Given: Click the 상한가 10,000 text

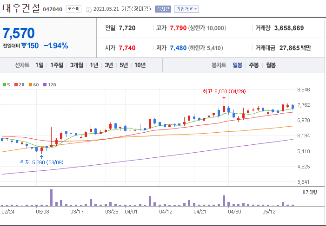Looking at the screenshot, I should [x=207, y=28].
